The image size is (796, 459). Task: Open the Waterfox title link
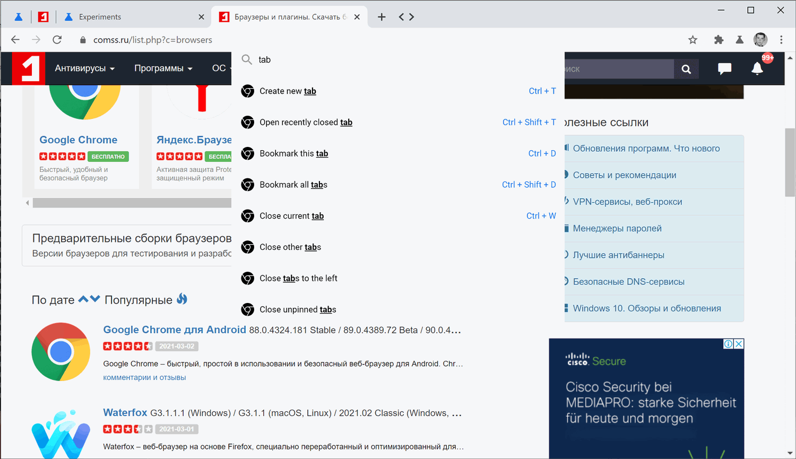tap(125, 413)
